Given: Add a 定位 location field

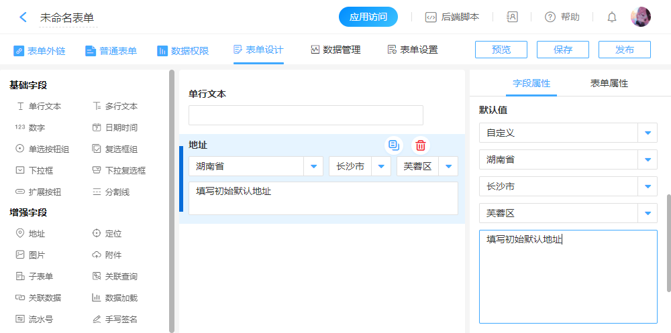Looking at the screenshot, I should 107,234.
